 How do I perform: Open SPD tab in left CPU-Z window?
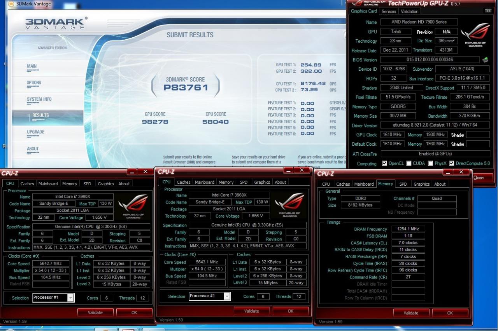(87, 184)
